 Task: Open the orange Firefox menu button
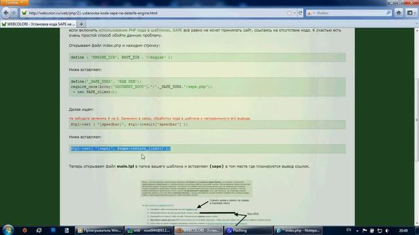[14, 3]
